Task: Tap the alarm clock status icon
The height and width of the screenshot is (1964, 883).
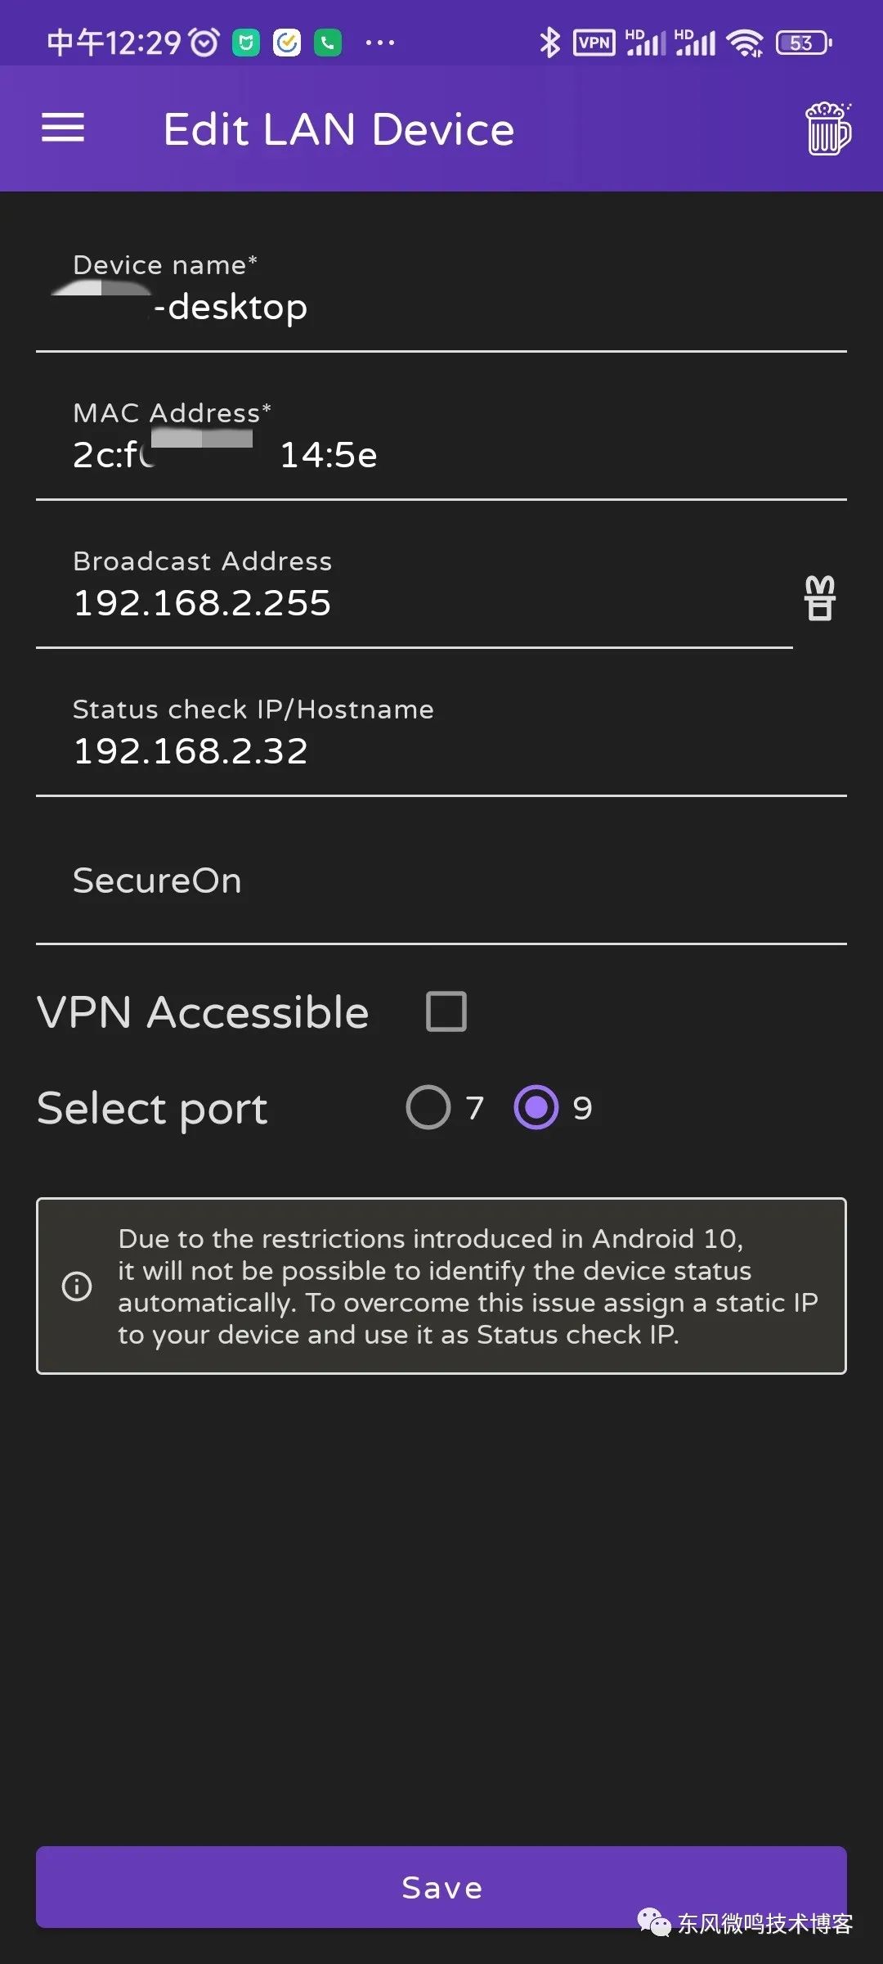Action: tap(204, 43)
